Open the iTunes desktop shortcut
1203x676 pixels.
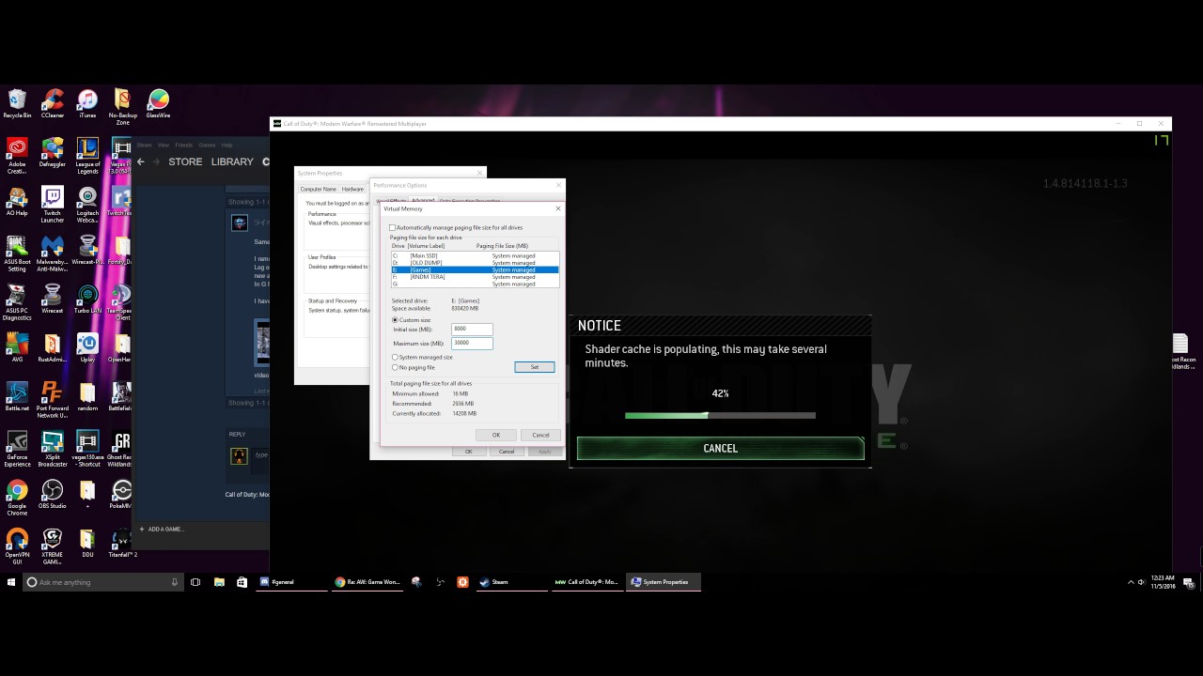tap(87, 103)
